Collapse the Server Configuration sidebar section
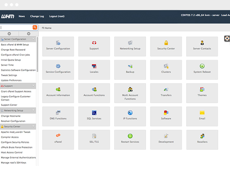This screenshot has width=230, height=174. pyautogui.click(x=33, y=39)
